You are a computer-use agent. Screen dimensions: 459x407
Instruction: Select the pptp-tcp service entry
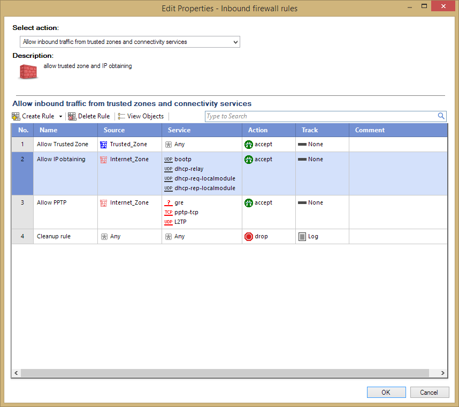coord(181,213)
